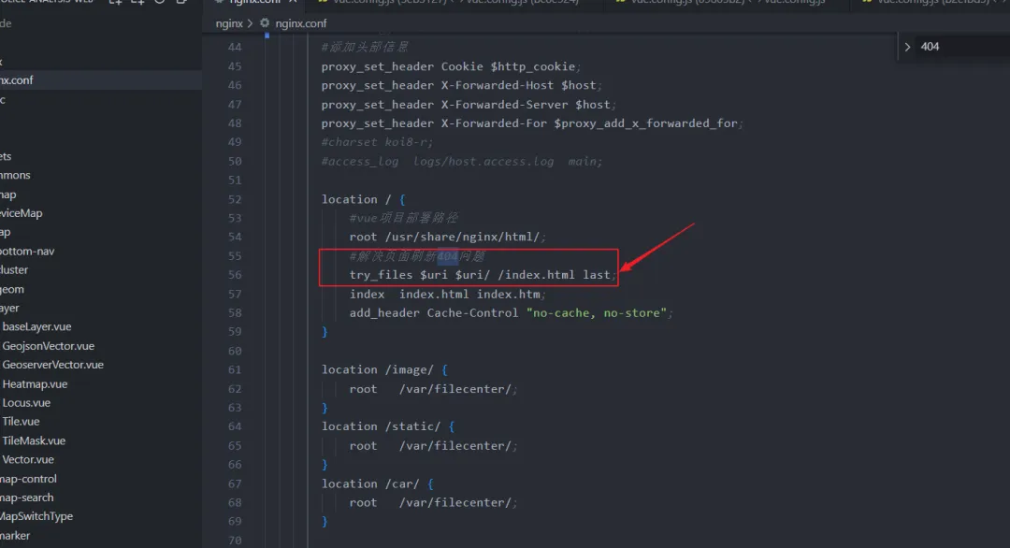This screenshot has width=1010, height=548.
Task: Click the 404 search input field
Action: click(x=959, y=47)
